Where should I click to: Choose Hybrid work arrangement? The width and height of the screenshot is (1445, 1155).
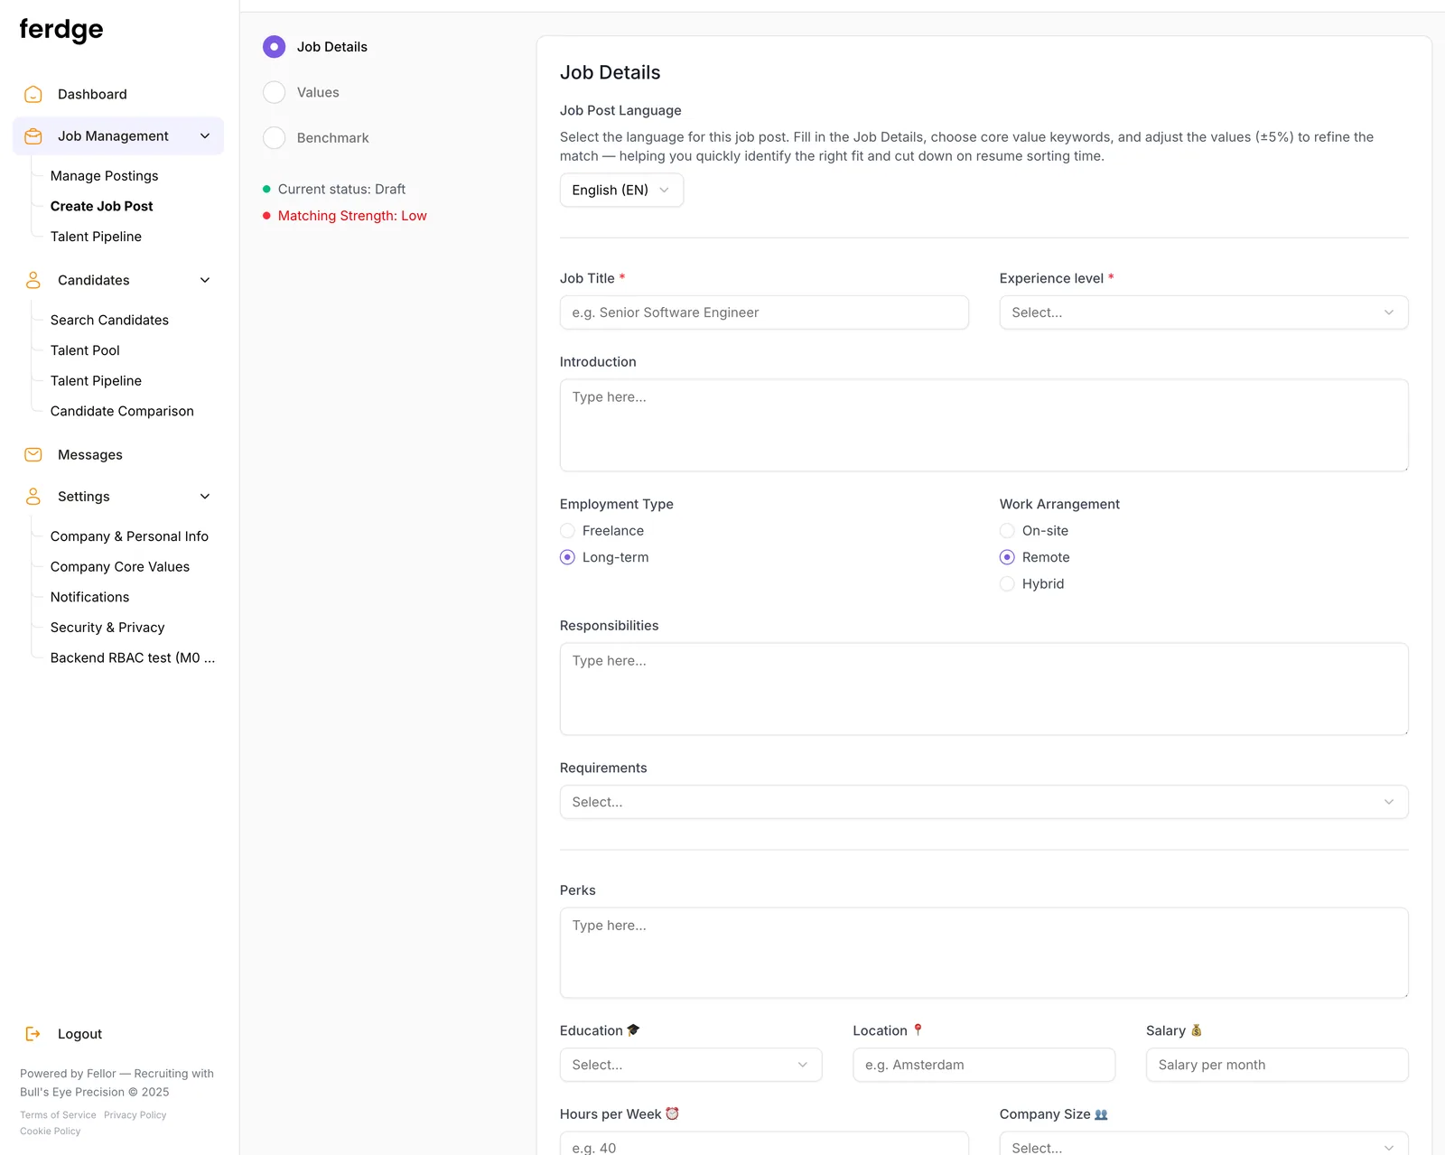click(x=1007, y=584)
